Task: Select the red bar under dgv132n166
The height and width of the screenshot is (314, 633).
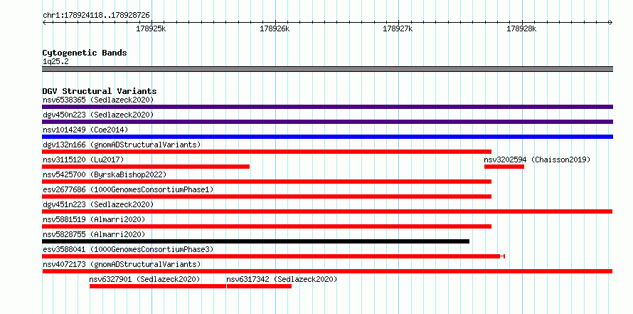Action: click(267, 152)
